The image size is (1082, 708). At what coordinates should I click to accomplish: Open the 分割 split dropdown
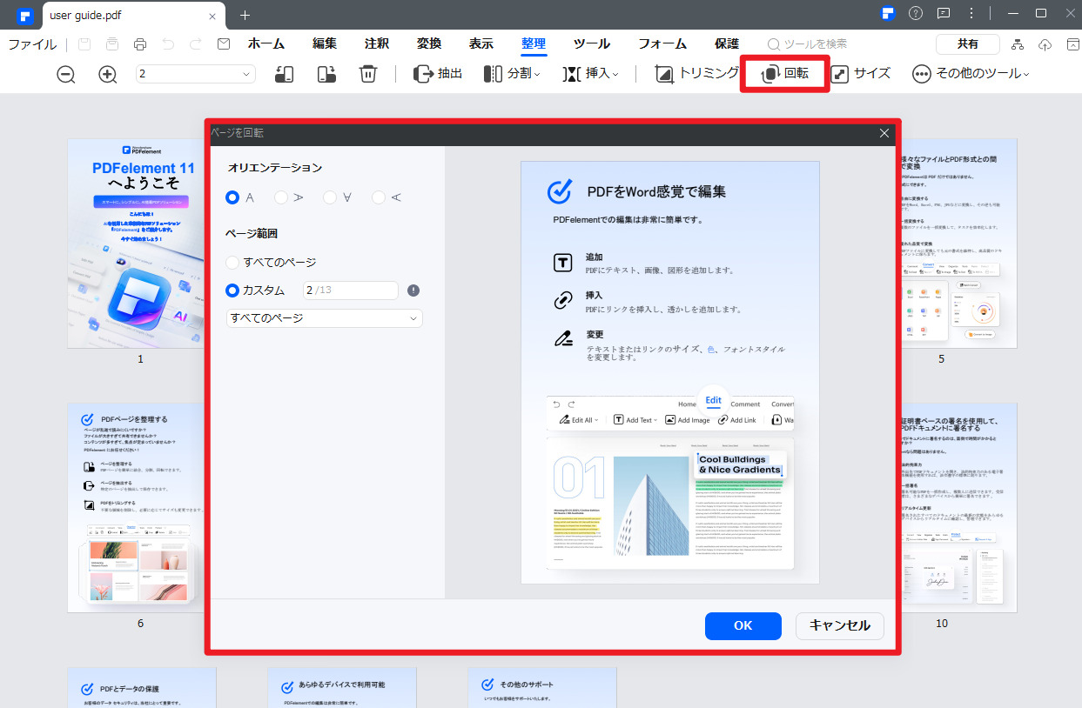click(512, 74)
